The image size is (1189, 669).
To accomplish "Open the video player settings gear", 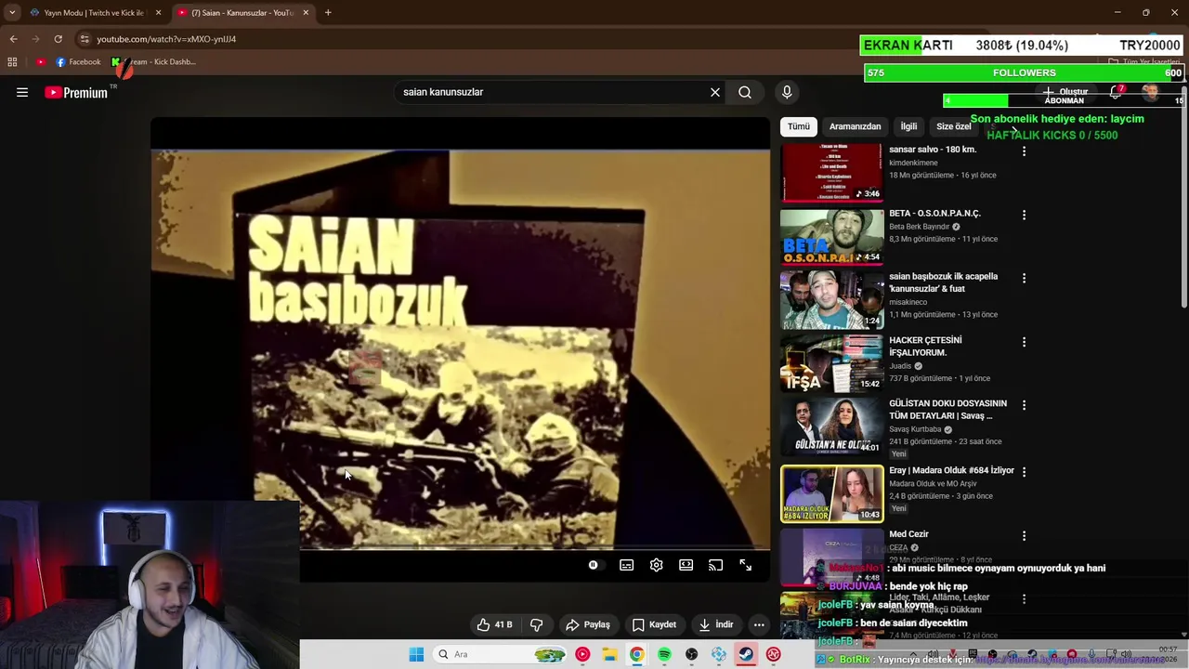I will click(x=657, y=565).
